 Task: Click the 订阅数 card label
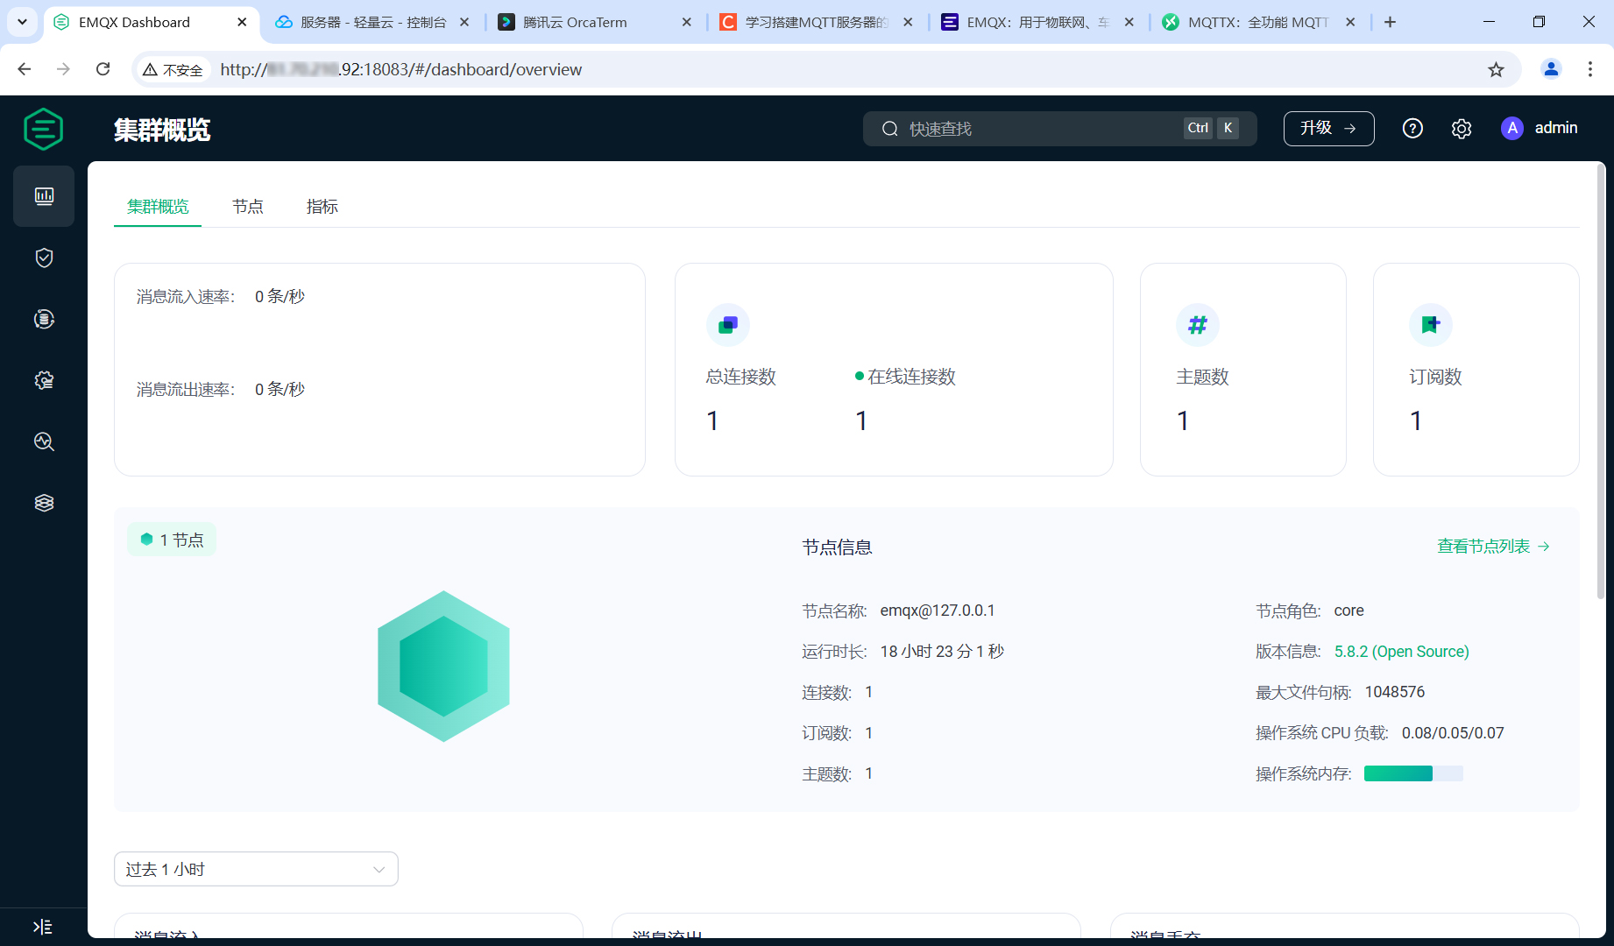pyautogui.click(x=1435, y=377)
